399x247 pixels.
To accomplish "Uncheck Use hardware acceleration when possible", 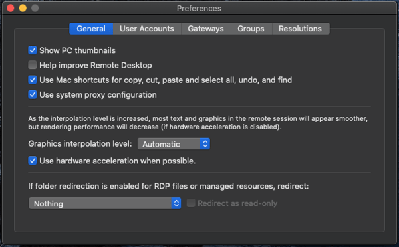I will [33, 161].
